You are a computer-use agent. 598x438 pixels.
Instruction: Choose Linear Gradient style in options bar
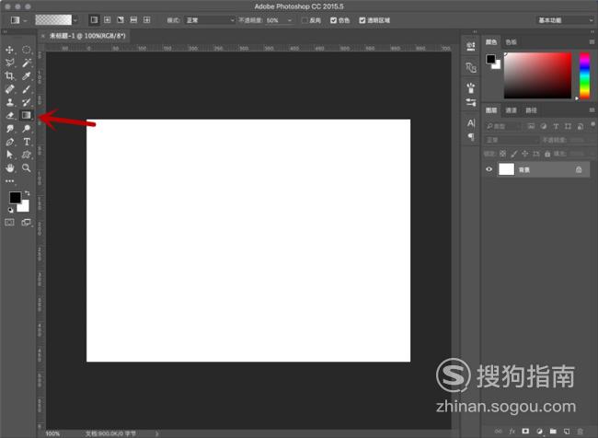(x=94, y=20)
